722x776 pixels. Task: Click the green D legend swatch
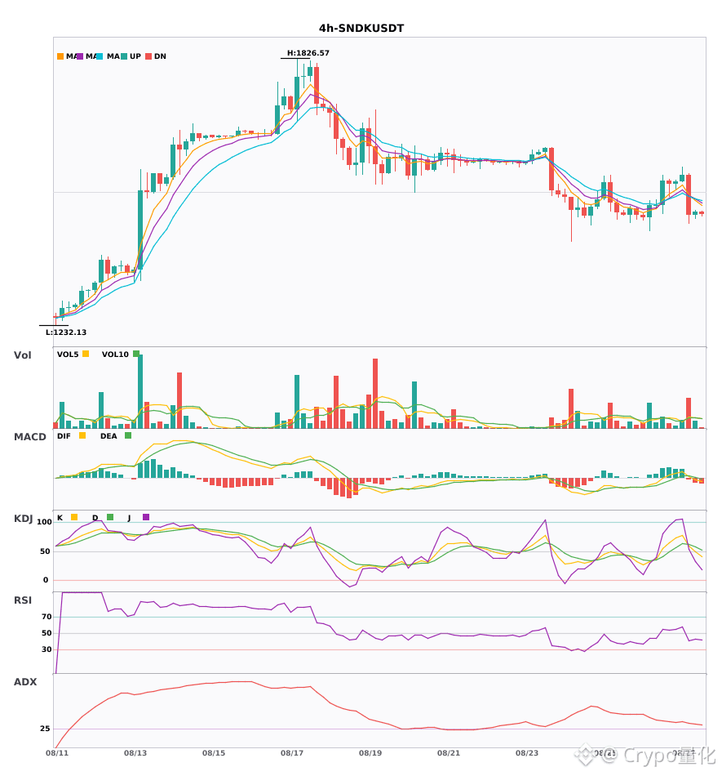pyautogui.click(x=110, y=517)
